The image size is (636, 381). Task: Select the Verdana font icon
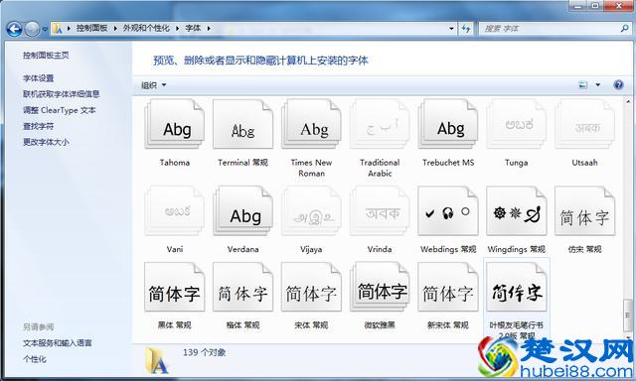pos(242,211)
